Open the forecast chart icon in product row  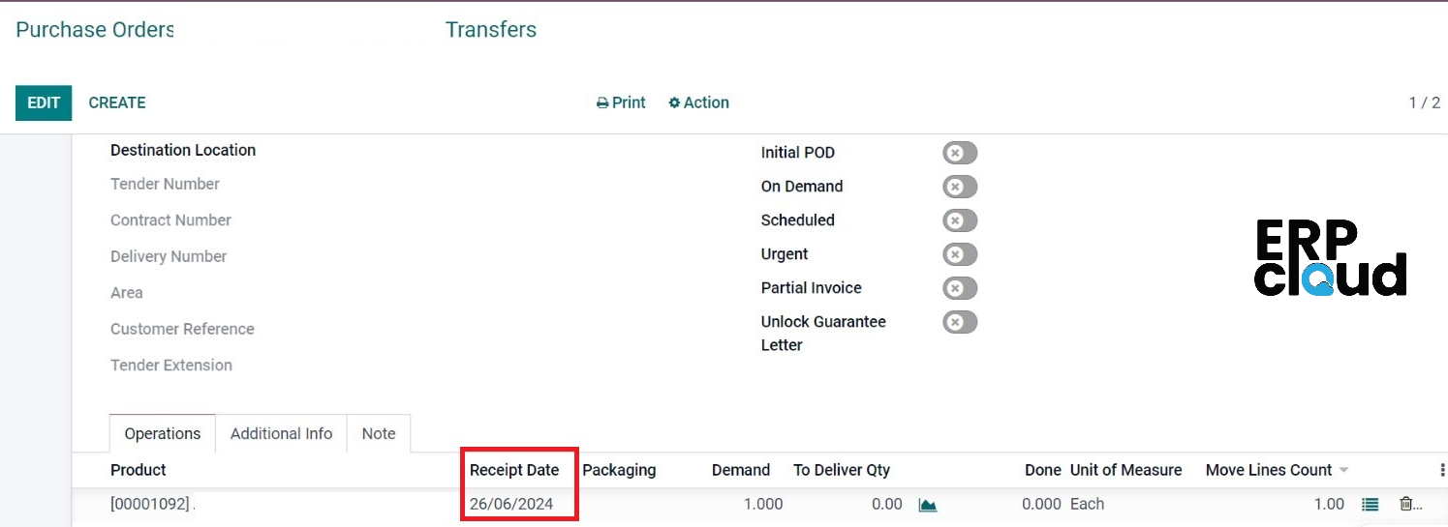coord(928,505)
